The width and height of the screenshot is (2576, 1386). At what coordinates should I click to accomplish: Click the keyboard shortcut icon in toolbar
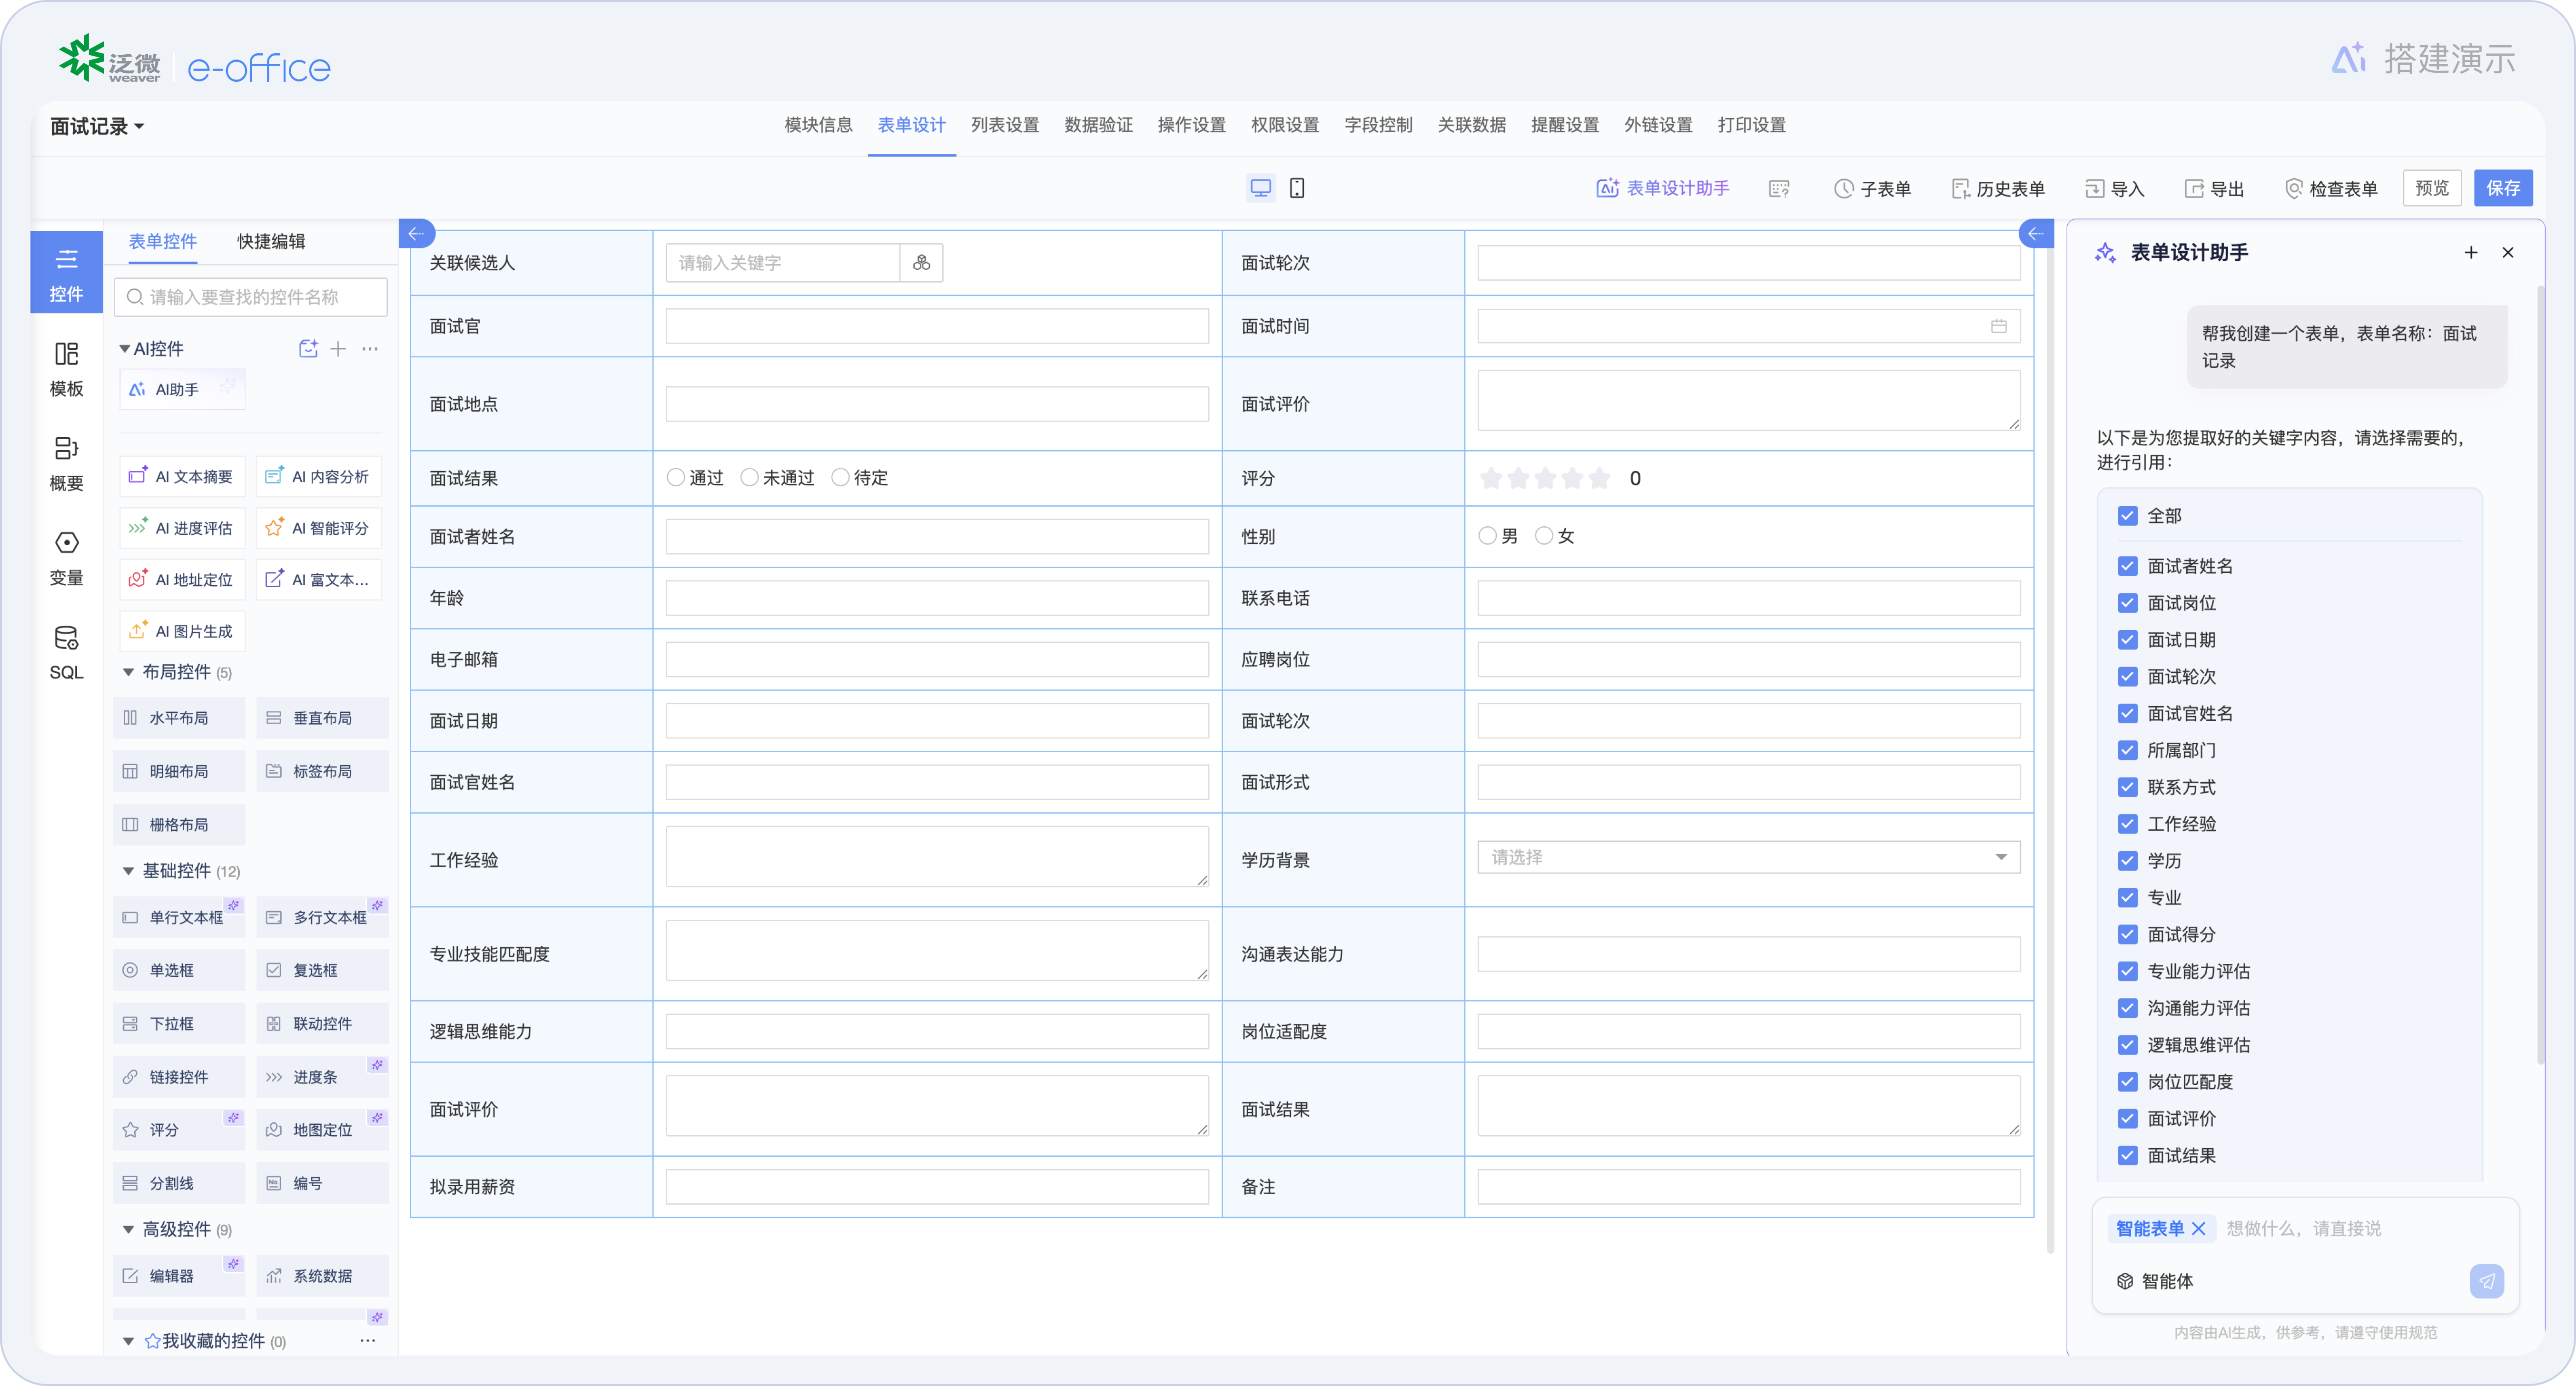tap(1778, 188)
